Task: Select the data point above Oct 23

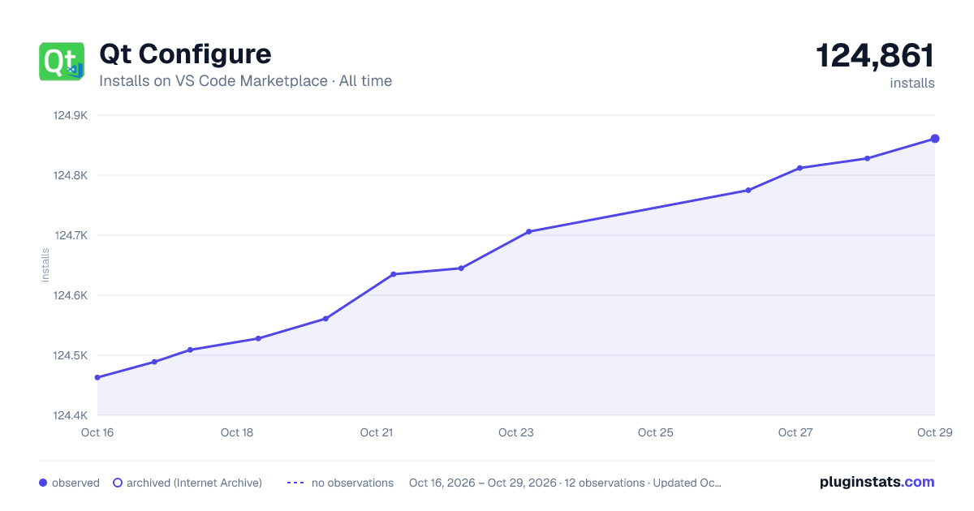Action: pos(528,232)
